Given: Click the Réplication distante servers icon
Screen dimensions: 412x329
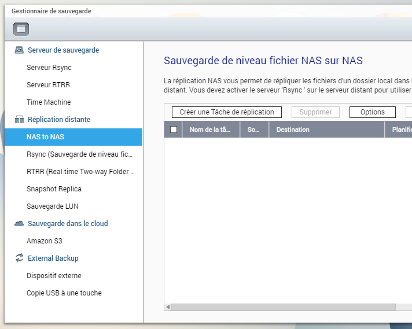Looking at the screenshot, I should click(x=19, y=120).
